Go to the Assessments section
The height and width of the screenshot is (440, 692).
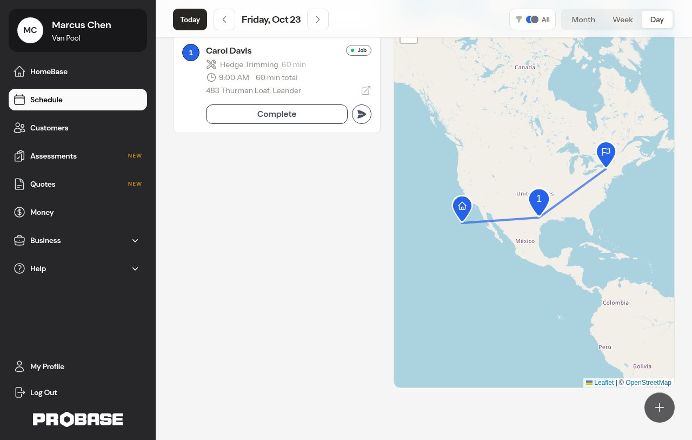pyautogui.click(x=78, y=156)
